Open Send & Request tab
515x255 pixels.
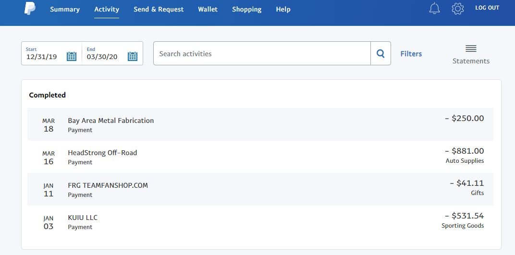pos(159,9)
